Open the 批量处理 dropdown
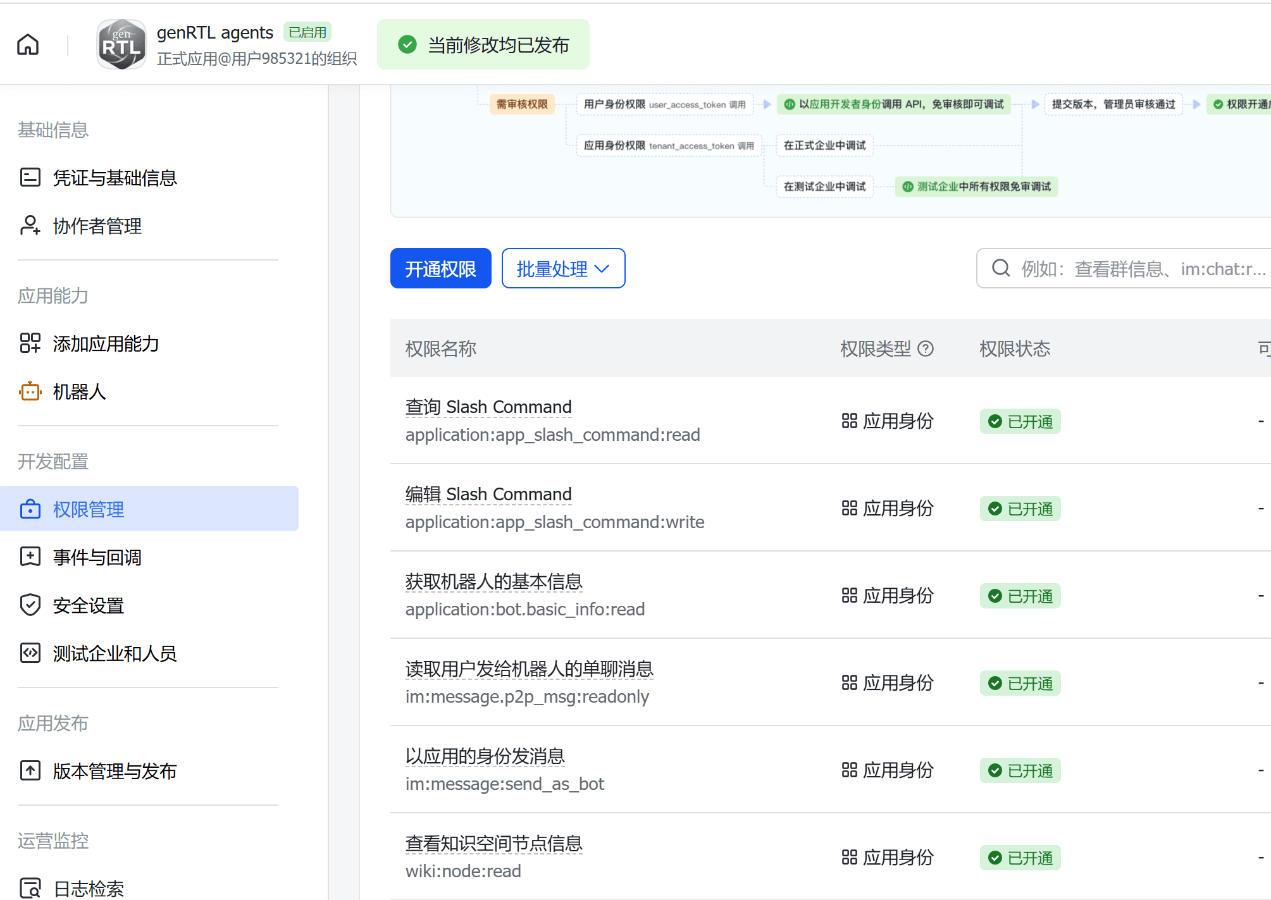The height and width of the screenshot is (900, 1271). click(x=564, y=268)
